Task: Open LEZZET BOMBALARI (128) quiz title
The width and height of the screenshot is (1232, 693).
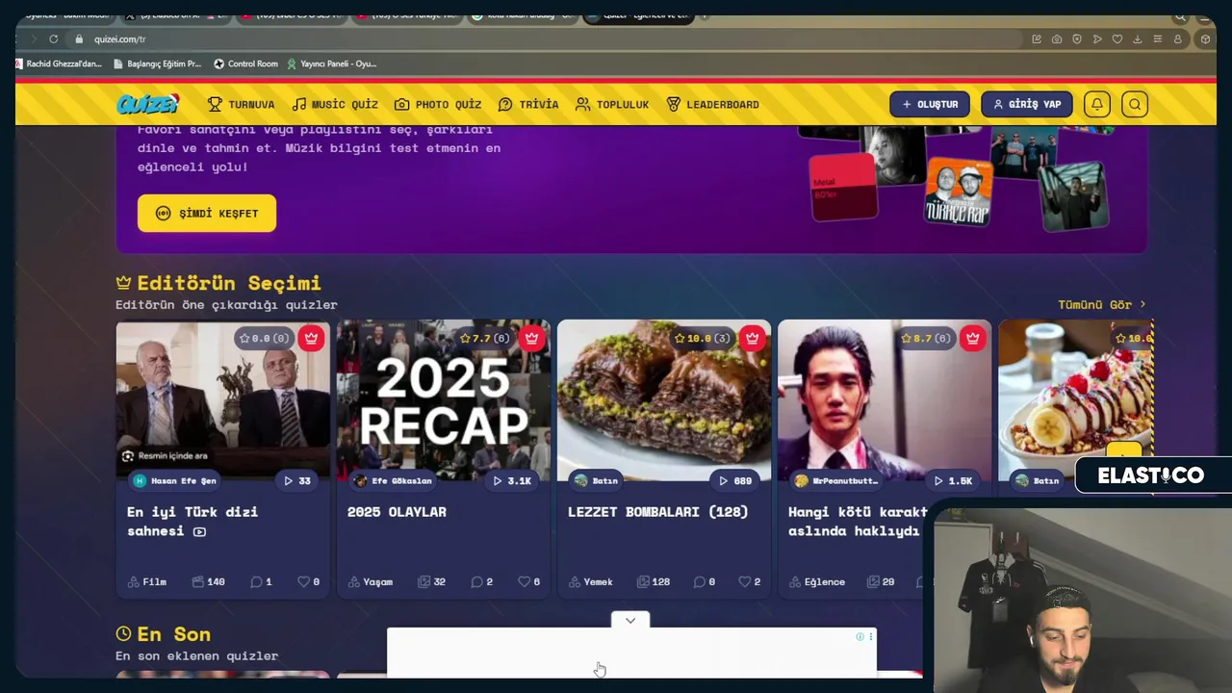Action: (658, 512)
